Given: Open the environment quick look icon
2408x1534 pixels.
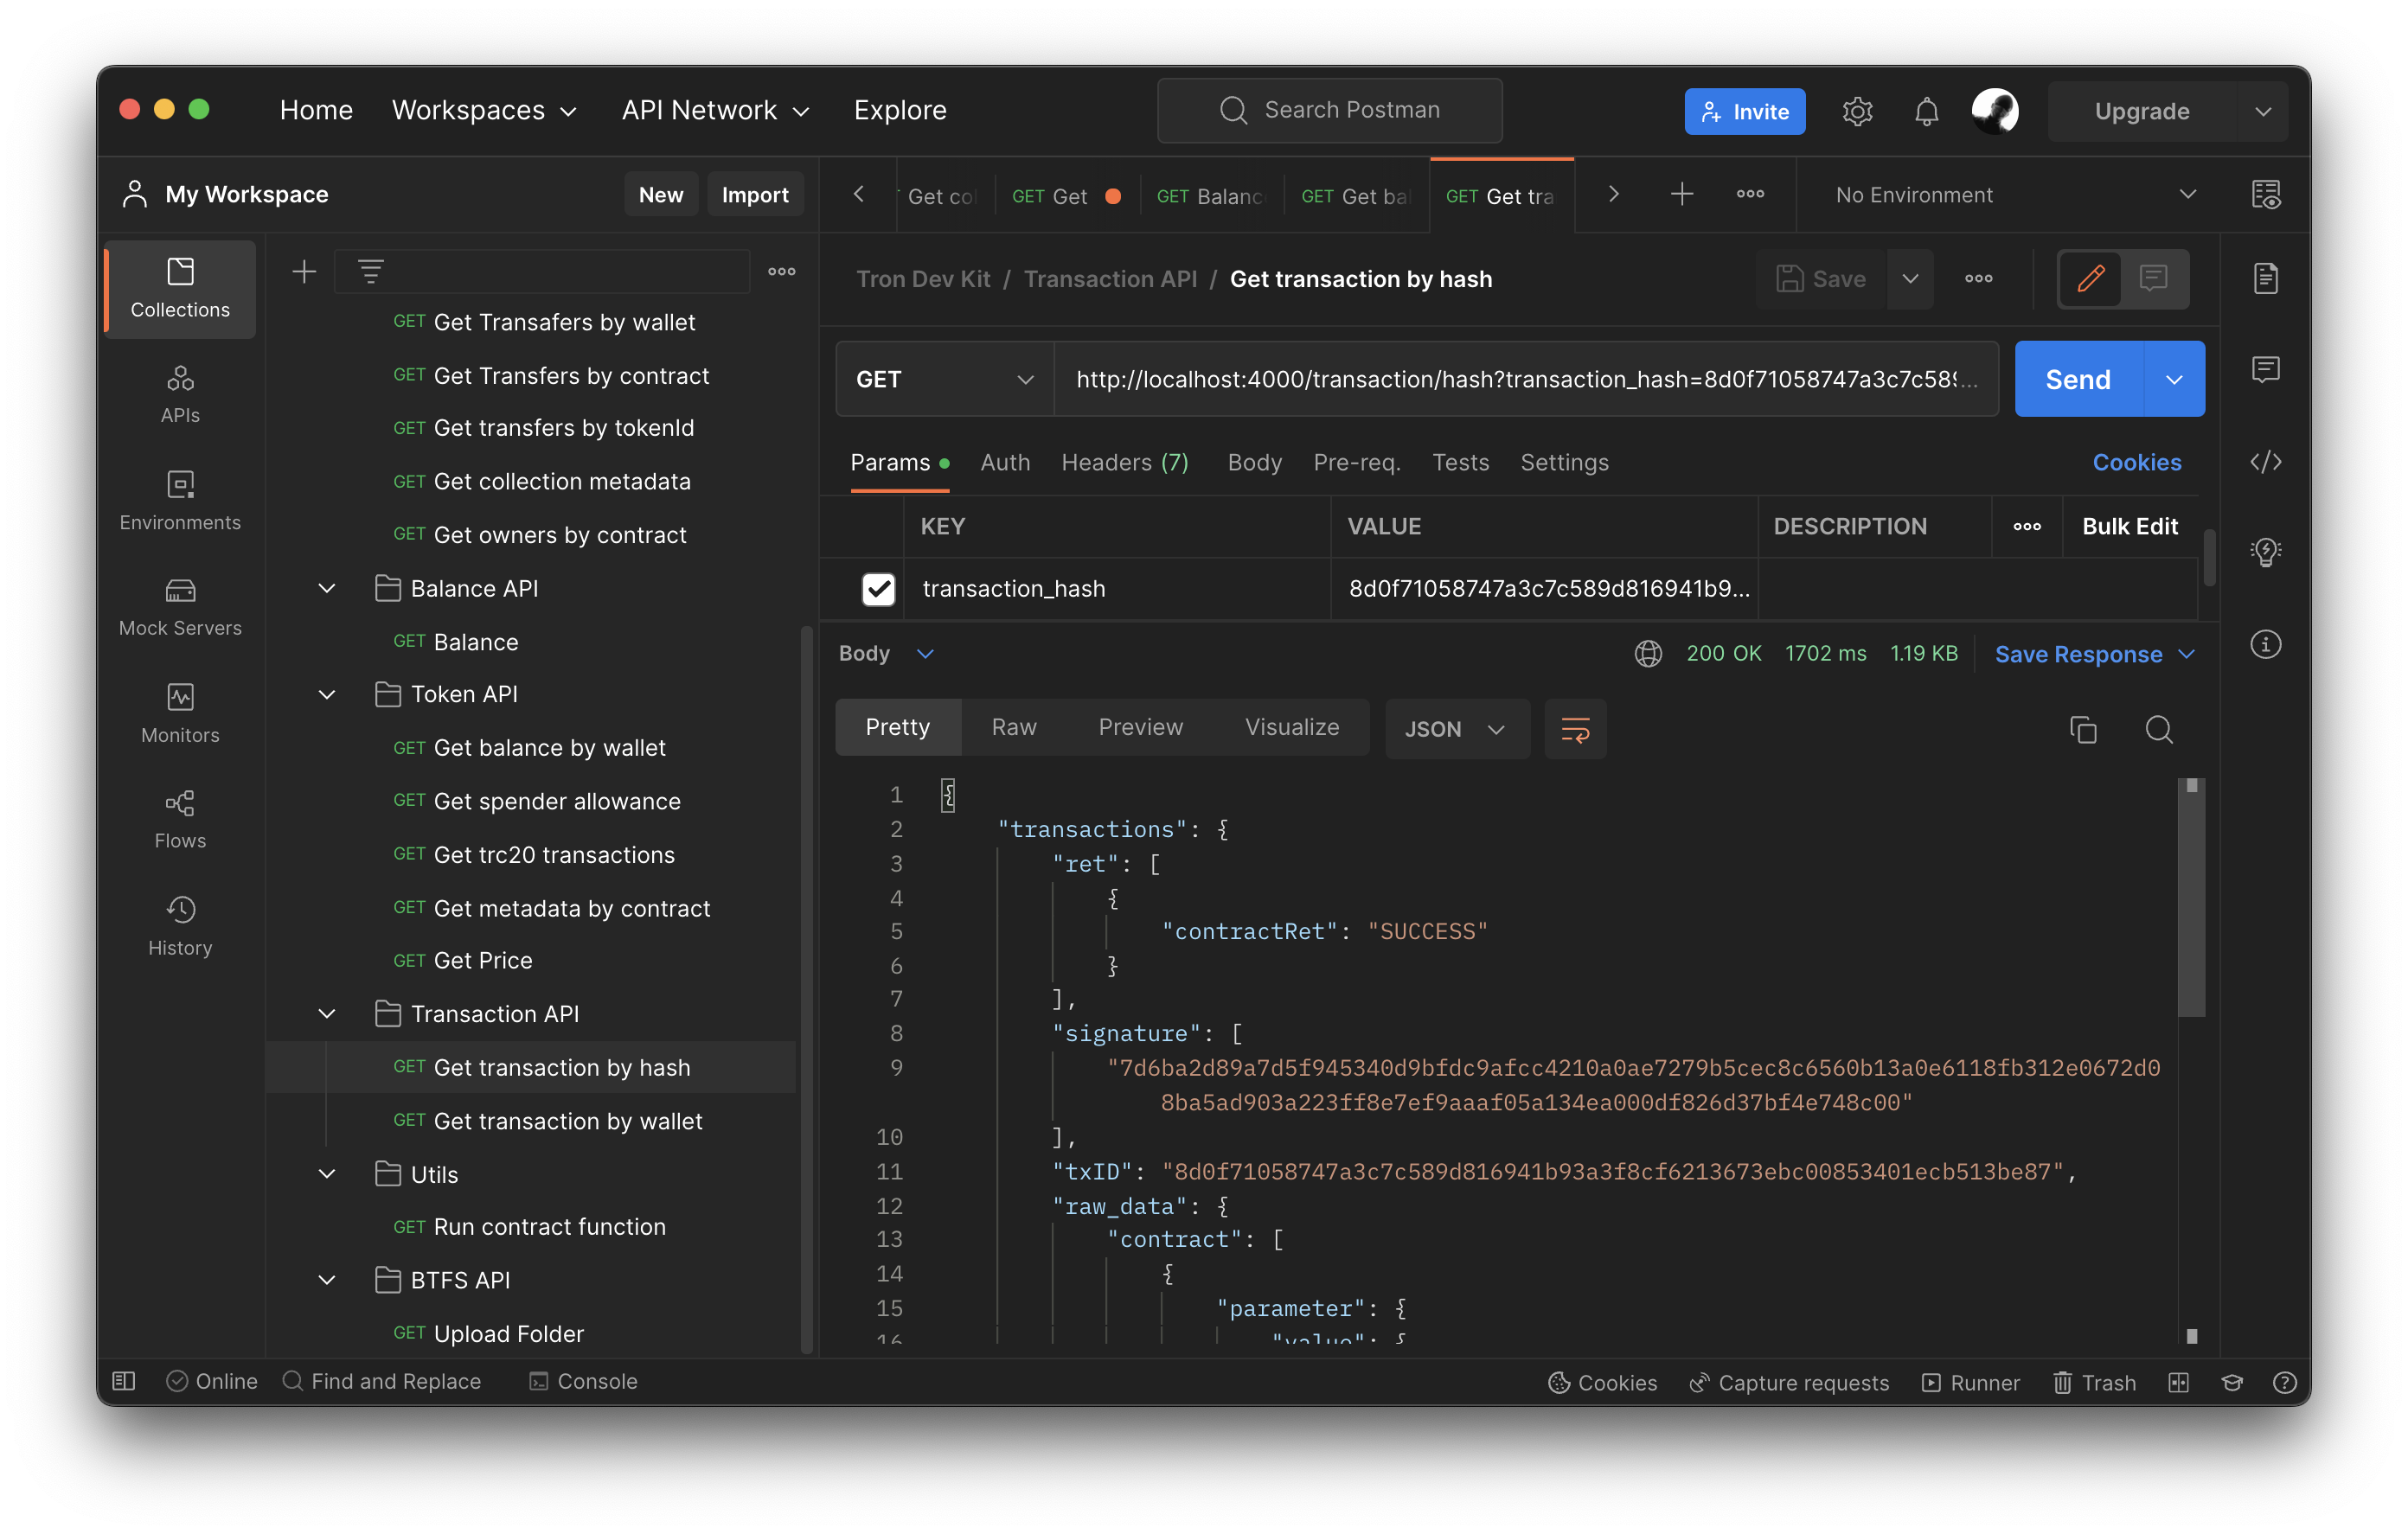Looking at the screenshot, I should [2265, 195].
